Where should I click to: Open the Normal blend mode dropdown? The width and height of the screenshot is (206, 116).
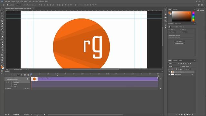point(174,66)
